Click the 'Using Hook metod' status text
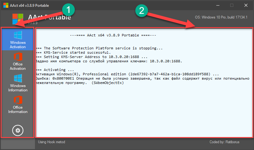This screenshot has width=254, height=150. 52,142
